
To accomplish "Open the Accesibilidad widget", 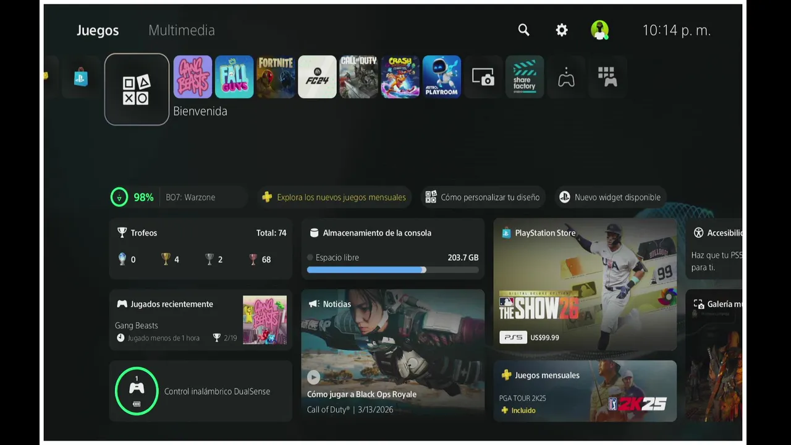I will point(714,248).
